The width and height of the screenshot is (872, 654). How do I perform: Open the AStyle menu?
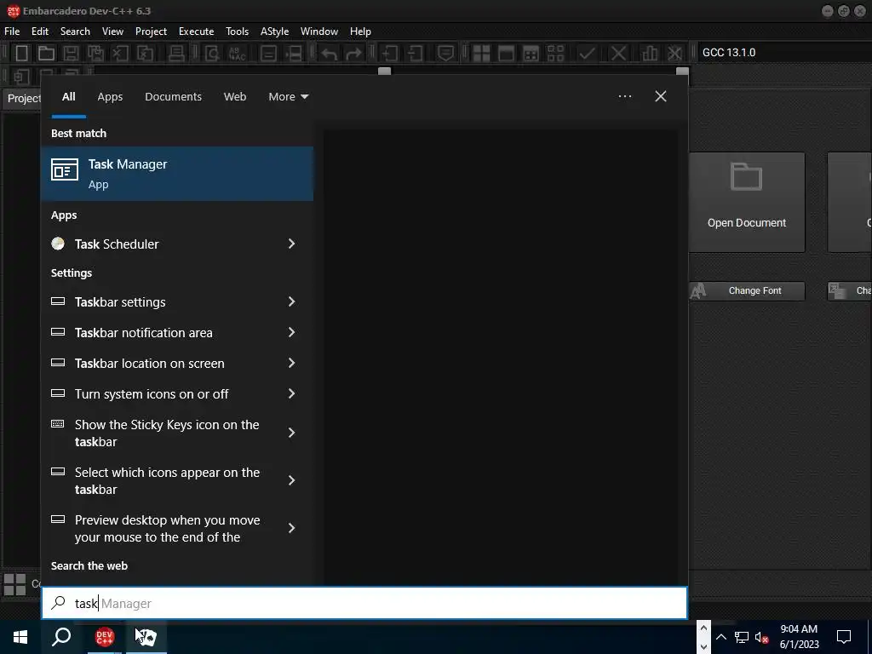click(274, 32)
